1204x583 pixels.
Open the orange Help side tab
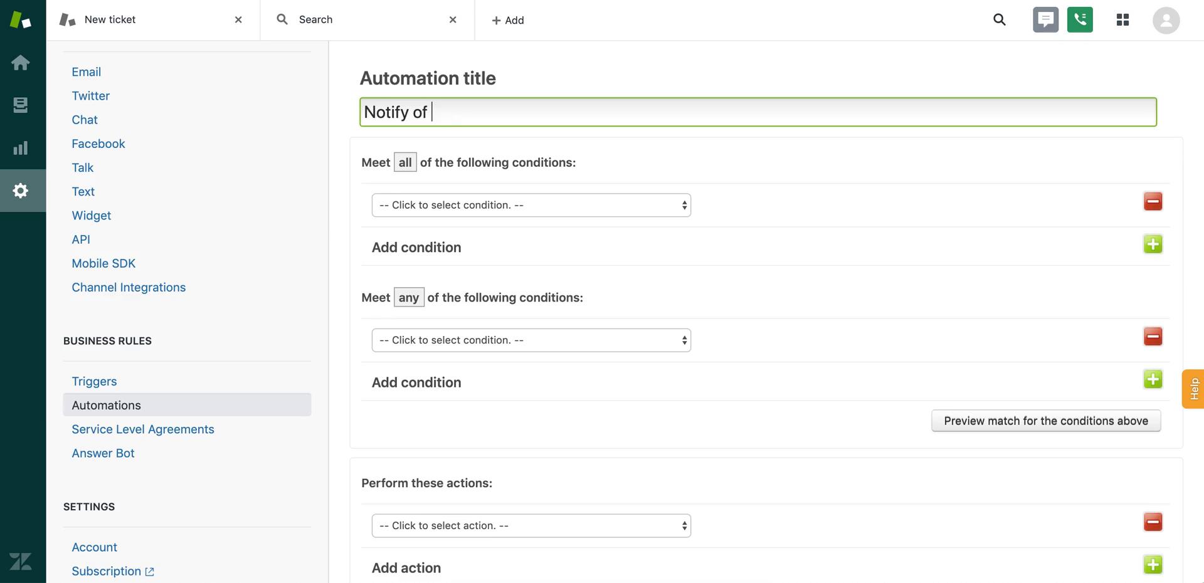(x=1193, y=389)
